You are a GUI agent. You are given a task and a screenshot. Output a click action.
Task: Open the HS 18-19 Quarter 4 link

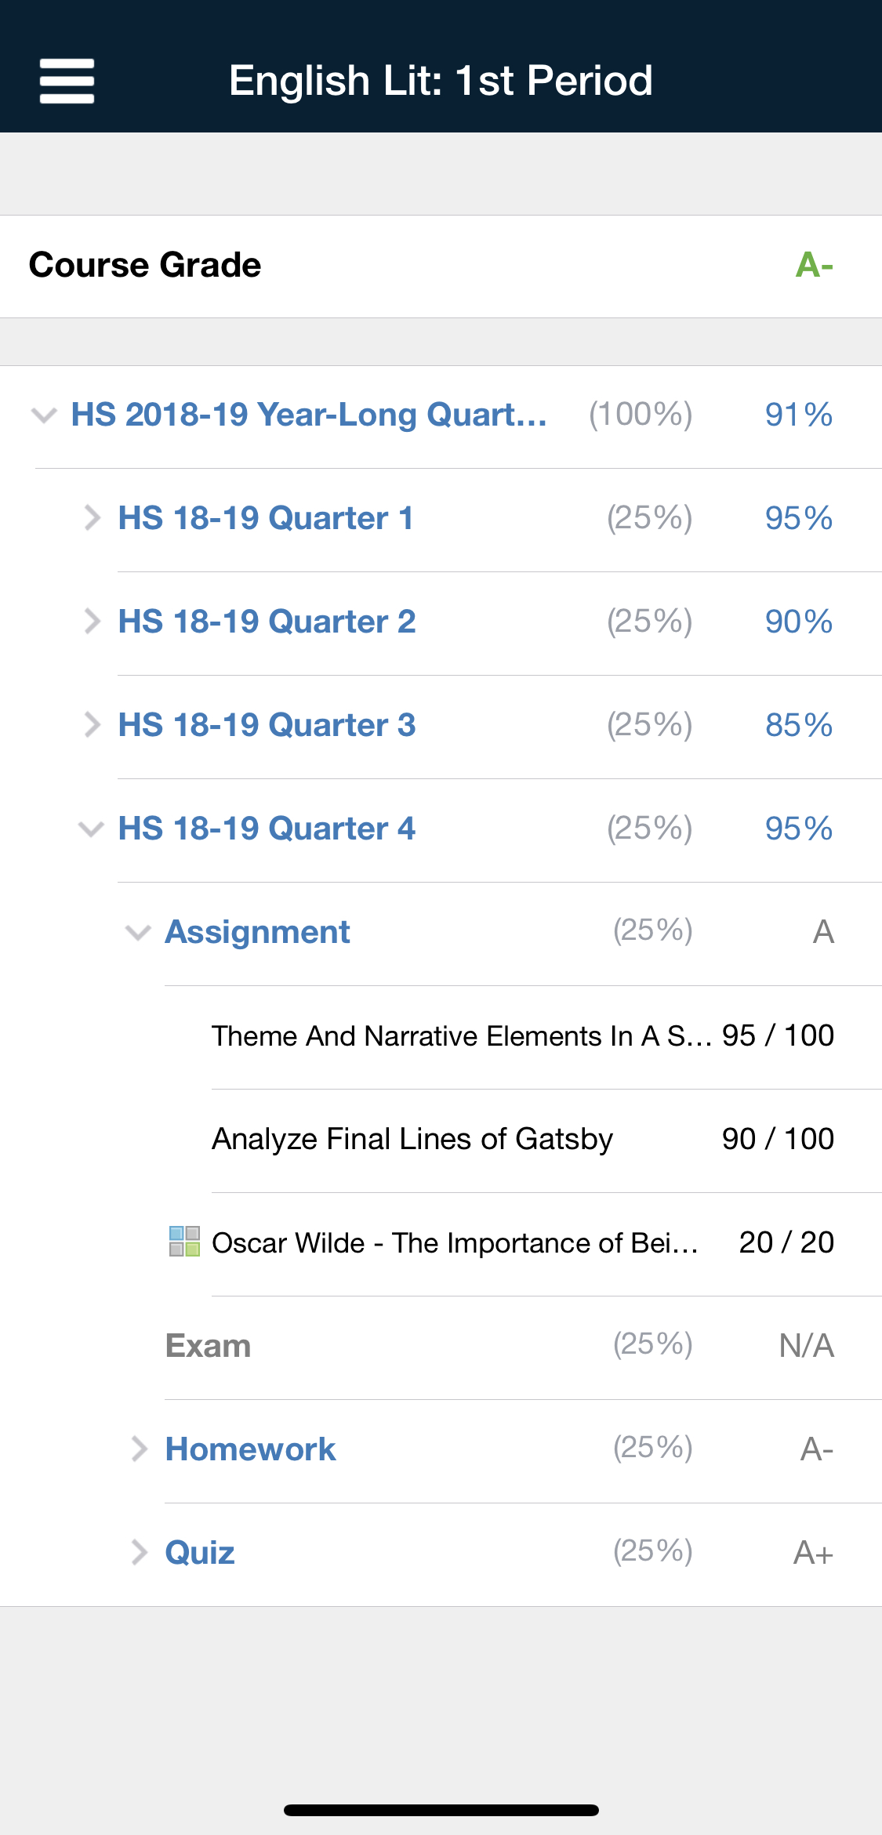[267, 828]
